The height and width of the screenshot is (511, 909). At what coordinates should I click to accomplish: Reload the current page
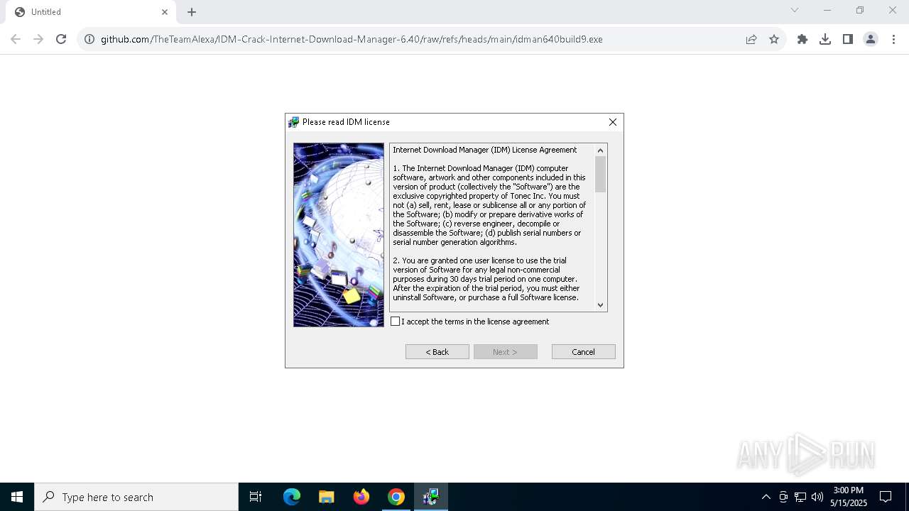point(61,39)
